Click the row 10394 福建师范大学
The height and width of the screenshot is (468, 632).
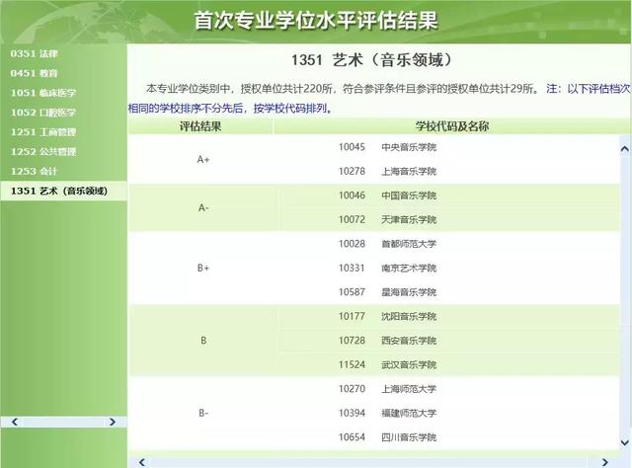448,413
